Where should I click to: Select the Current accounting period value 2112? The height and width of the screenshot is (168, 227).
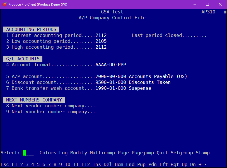[x=101, y=36]
